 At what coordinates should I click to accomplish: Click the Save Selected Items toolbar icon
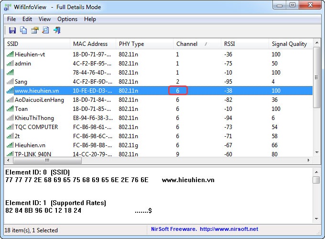12,31
